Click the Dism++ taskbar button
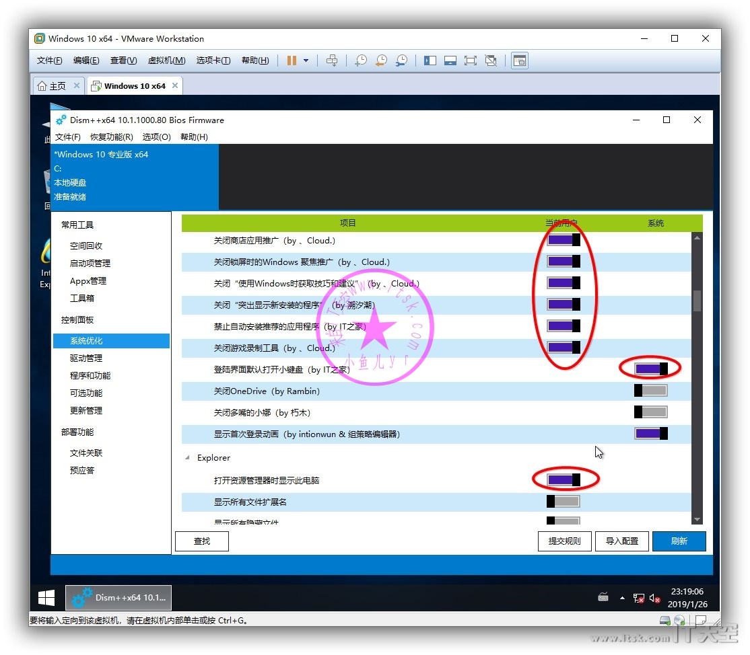Viewport: 750px width, 655px height. click(118, 598)
